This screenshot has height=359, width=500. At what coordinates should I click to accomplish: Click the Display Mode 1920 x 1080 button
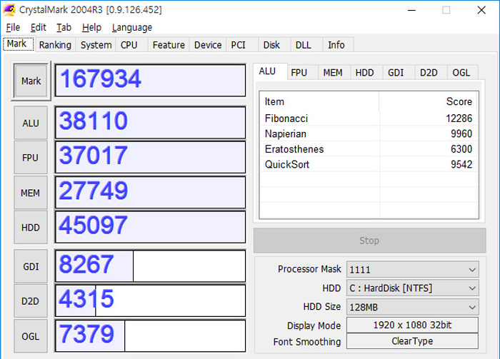click(412, 325)
